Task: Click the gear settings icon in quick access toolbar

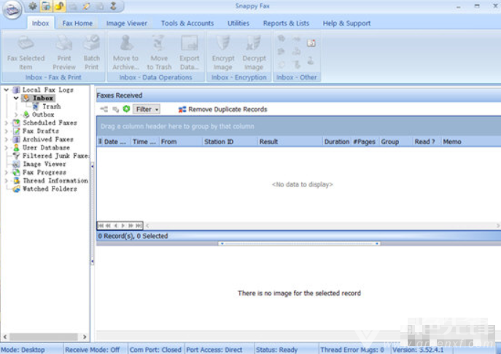Action: [x=33, y=6]
